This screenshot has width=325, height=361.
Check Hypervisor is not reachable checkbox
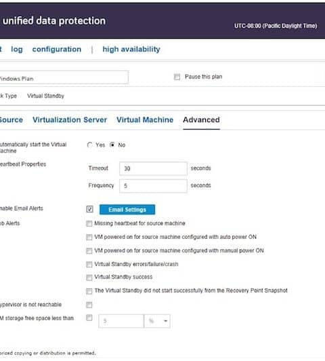(x=89, y=305)
